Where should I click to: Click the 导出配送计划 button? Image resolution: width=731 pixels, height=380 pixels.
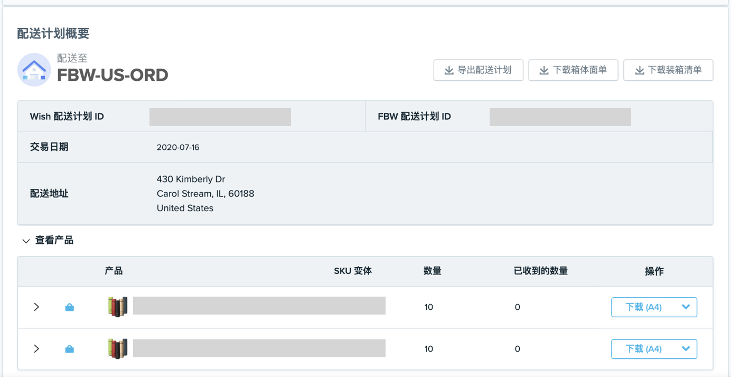(x=478, y=70)
